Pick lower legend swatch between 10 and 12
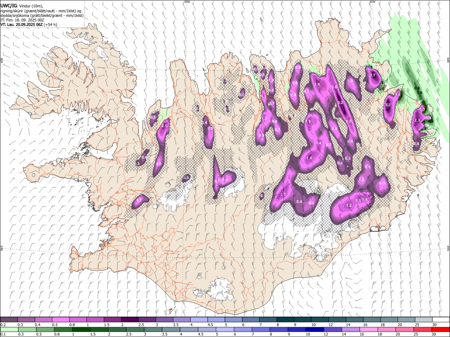 [314, 330]
